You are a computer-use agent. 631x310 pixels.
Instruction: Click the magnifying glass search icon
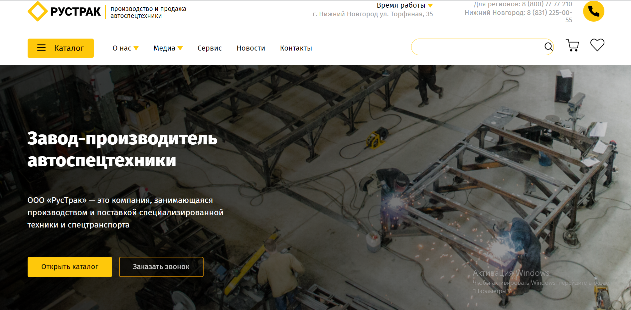click(548, 47)
